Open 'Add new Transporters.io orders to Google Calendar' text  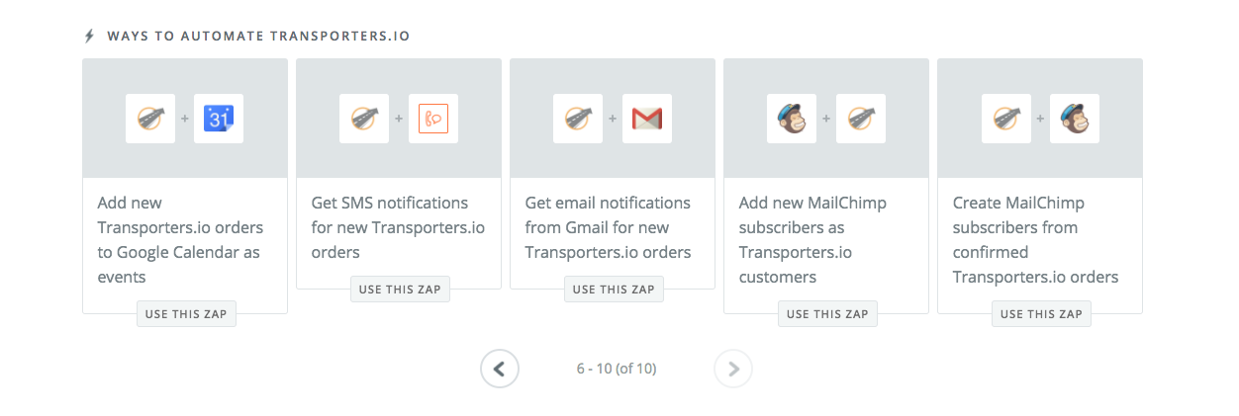coord(180,239)
